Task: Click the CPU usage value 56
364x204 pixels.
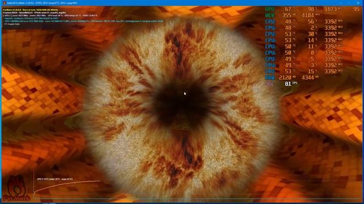Action: [311, 22]
